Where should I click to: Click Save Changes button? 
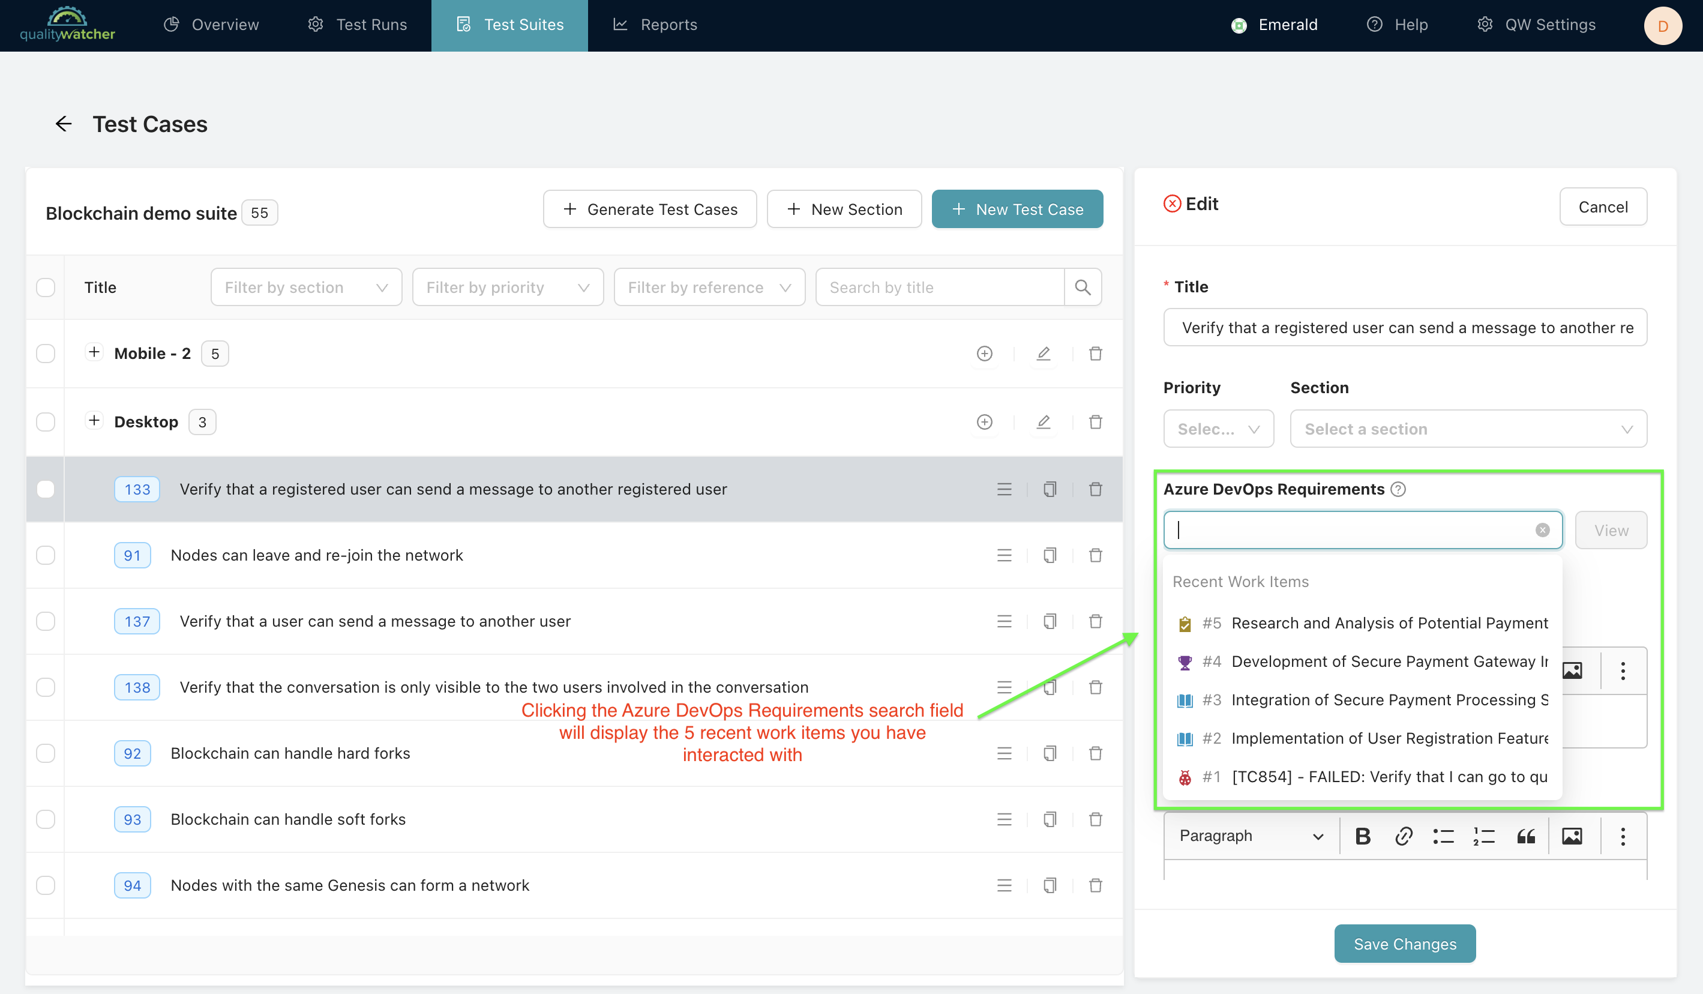point(1404,944)
